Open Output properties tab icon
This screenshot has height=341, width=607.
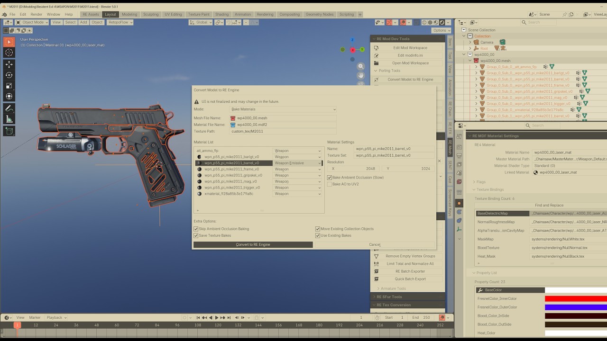459,156
